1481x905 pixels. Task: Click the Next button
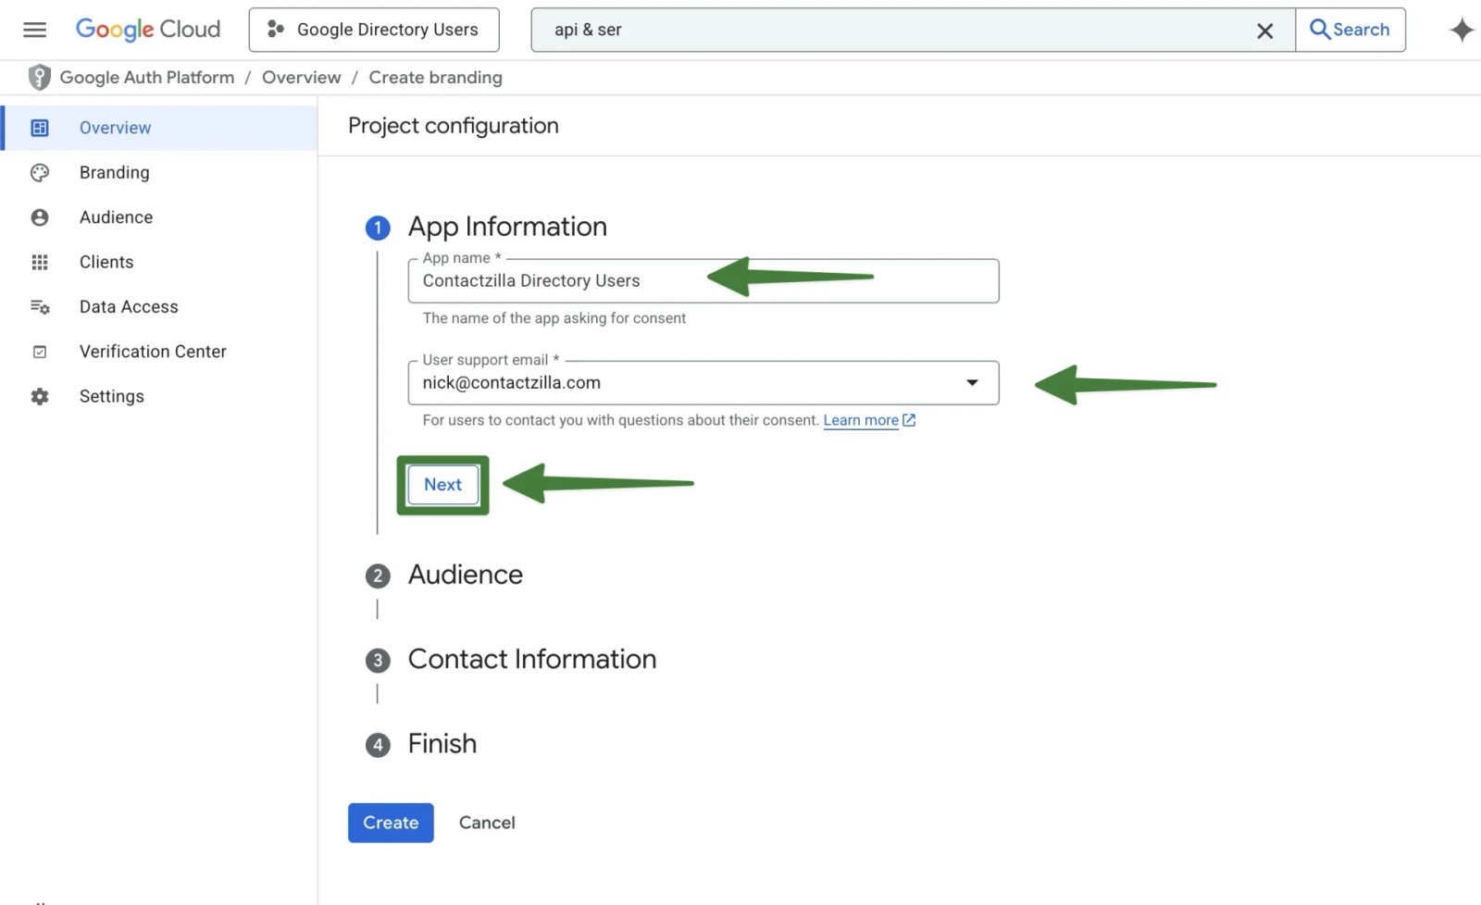click(x=443, y=485)
